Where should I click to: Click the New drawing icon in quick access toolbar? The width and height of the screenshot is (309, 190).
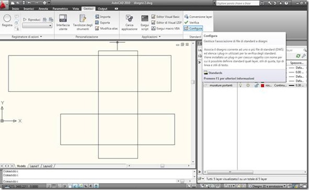(13, 3)
